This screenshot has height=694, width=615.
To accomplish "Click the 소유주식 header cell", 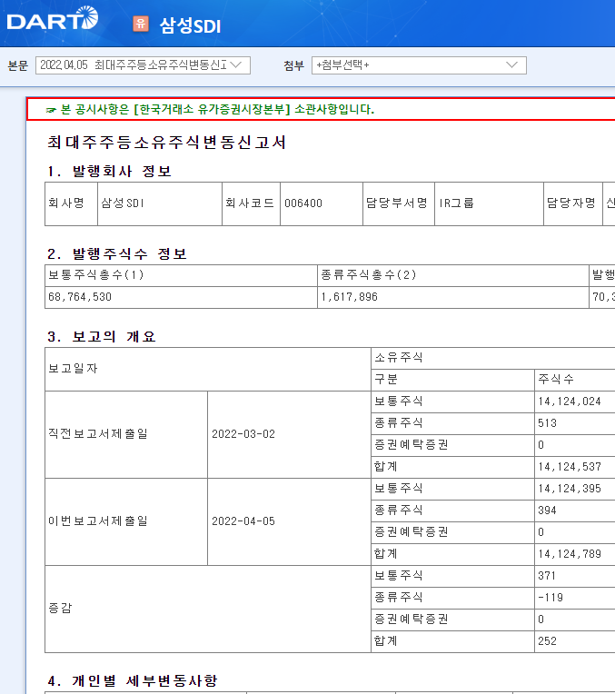I will pos(492,358).
